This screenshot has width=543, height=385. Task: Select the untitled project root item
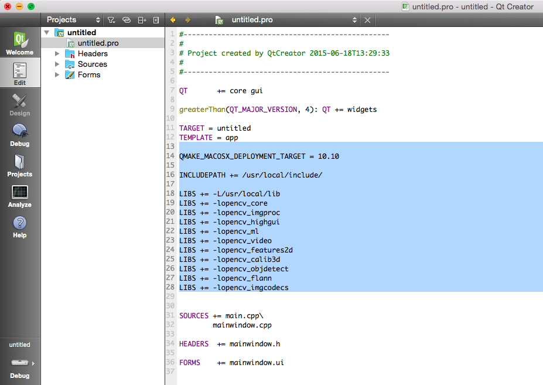coord(82,33)
